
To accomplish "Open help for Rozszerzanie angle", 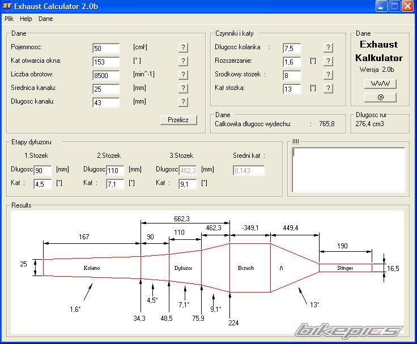I will [328, 61].
